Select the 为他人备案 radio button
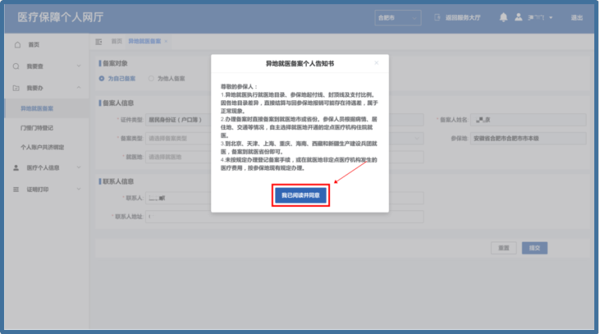Screen dimensions: 599x334 click(x=151, y=79)
